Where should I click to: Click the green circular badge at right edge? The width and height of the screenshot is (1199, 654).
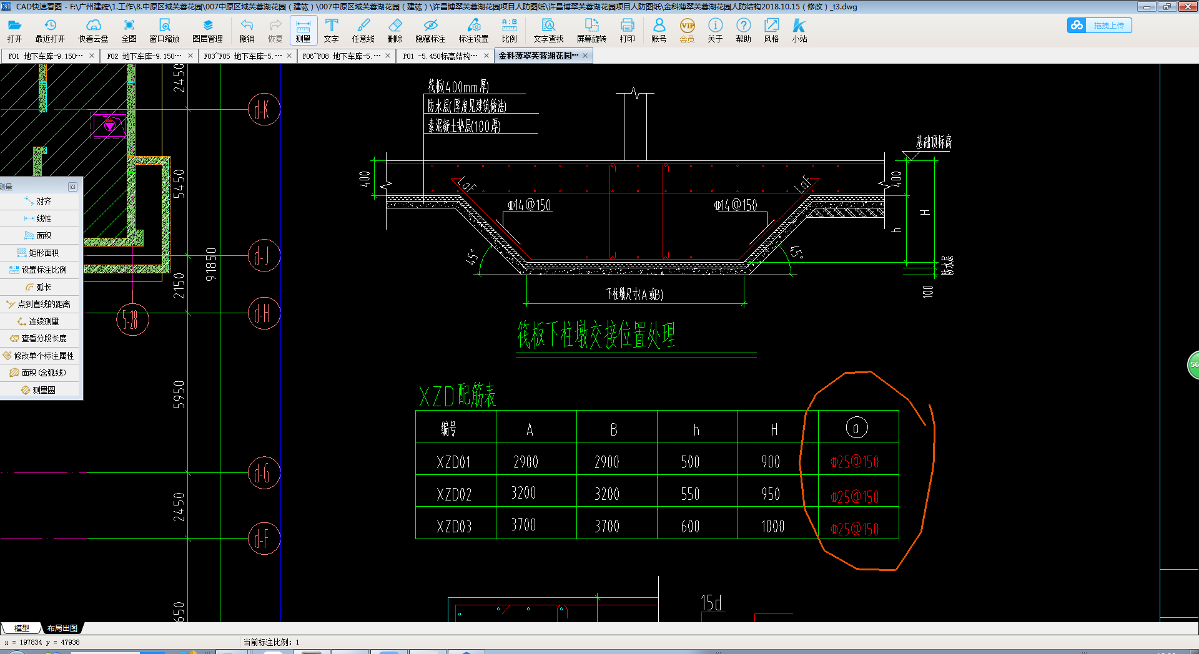point(1193,365)
